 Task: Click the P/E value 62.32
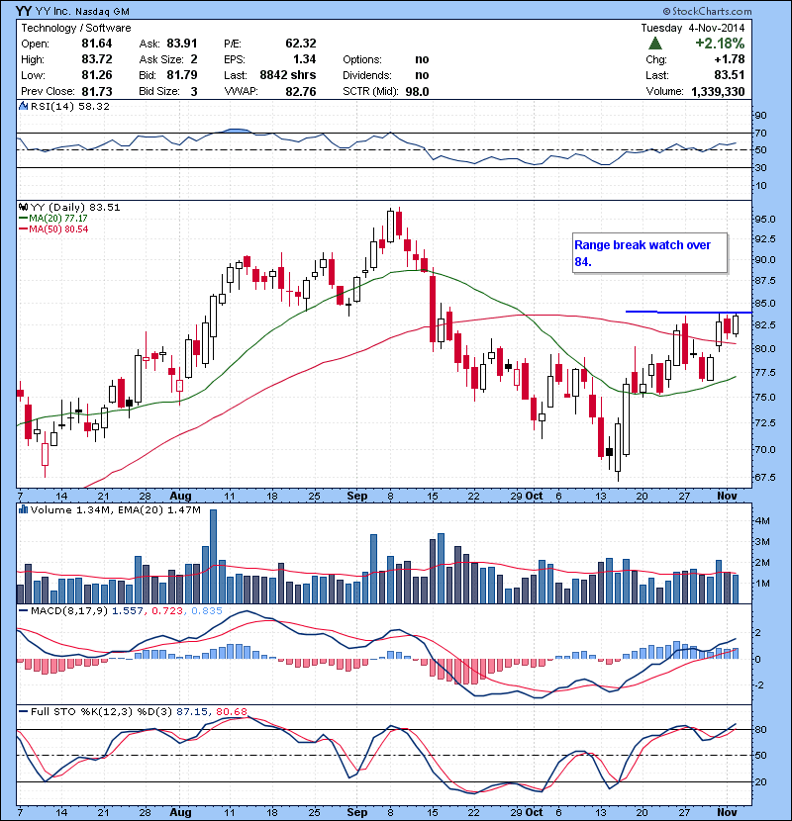click(x=301, y=44)
